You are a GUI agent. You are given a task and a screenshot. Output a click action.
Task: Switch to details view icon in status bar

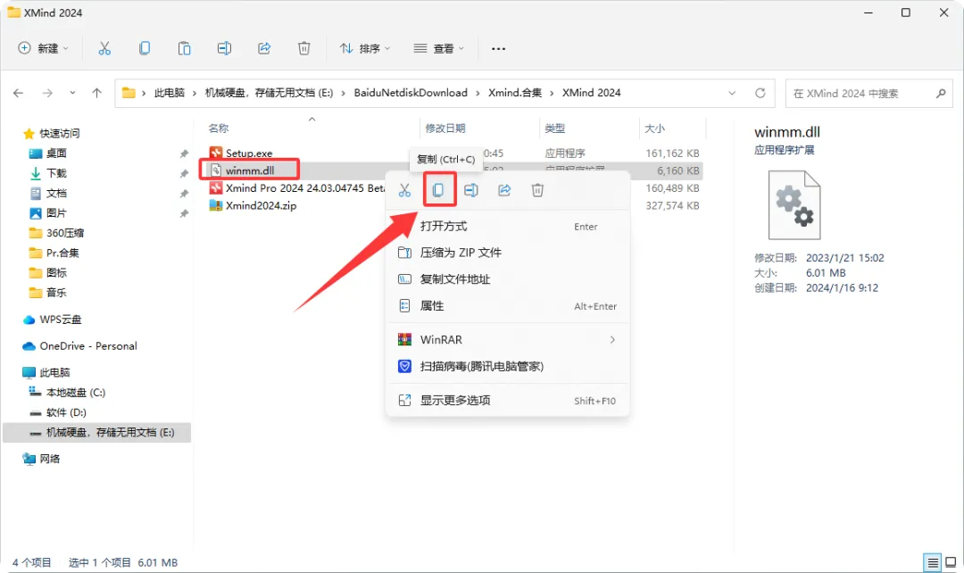coord(933,562)
